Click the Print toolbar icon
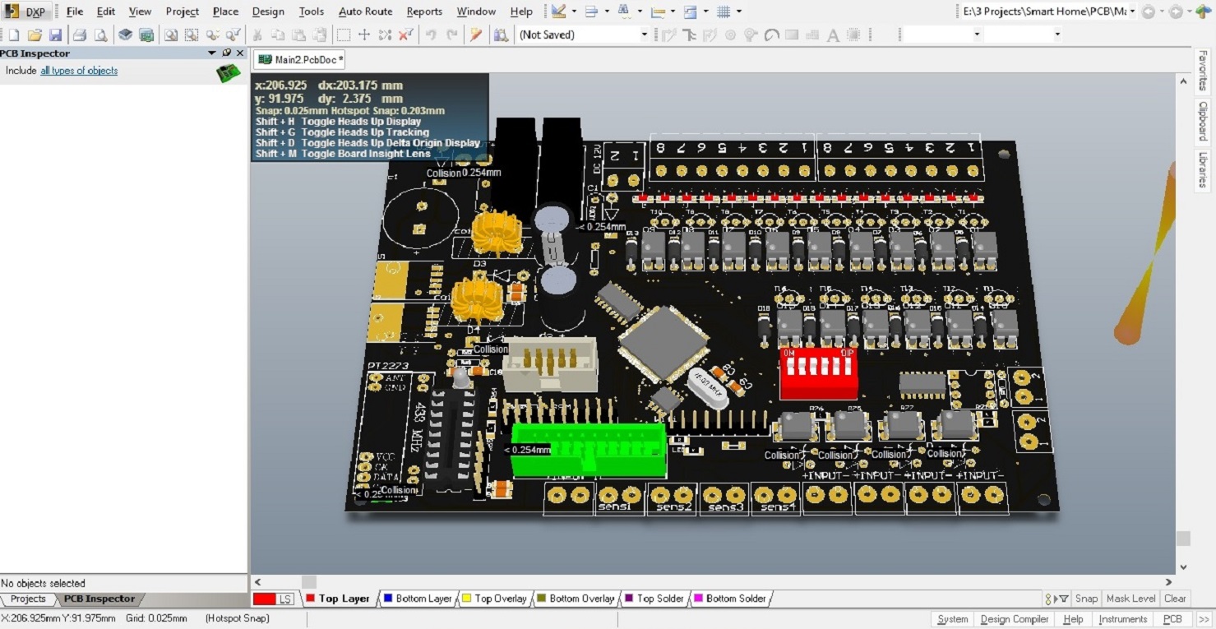Image resolution: width=1216 pixels, height=629 pixels. pyautogui.click(x=80, y=35)
